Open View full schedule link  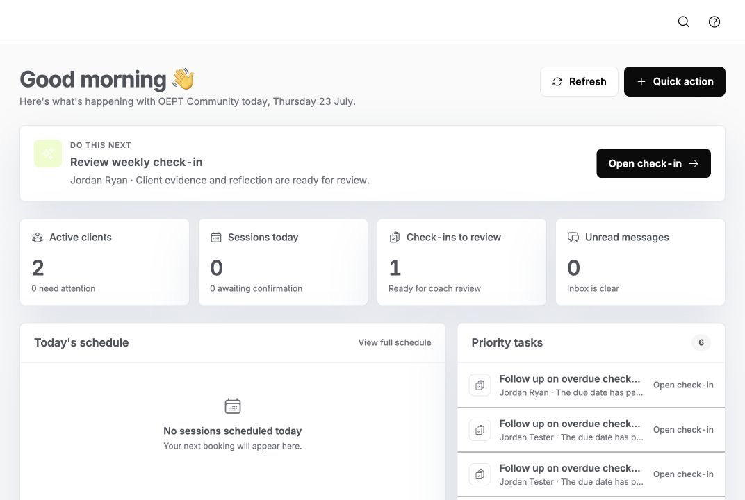point(395,343)
